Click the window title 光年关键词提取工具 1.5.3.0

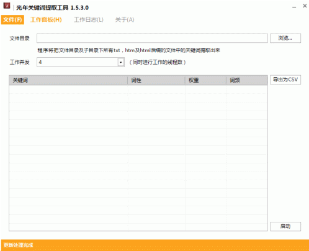coord(52,7)
